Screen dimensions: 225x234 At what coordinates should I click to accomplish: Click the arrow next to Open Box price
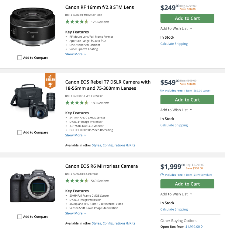click(202, 227)
